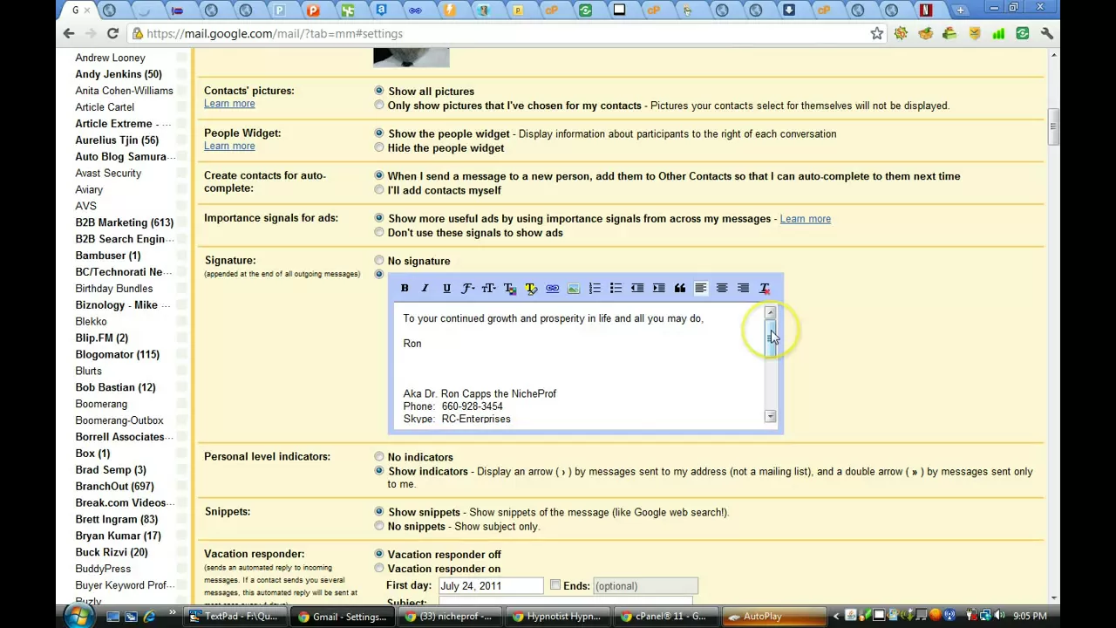Open the Boomerang-Outbox label

(x=119, y=420)
